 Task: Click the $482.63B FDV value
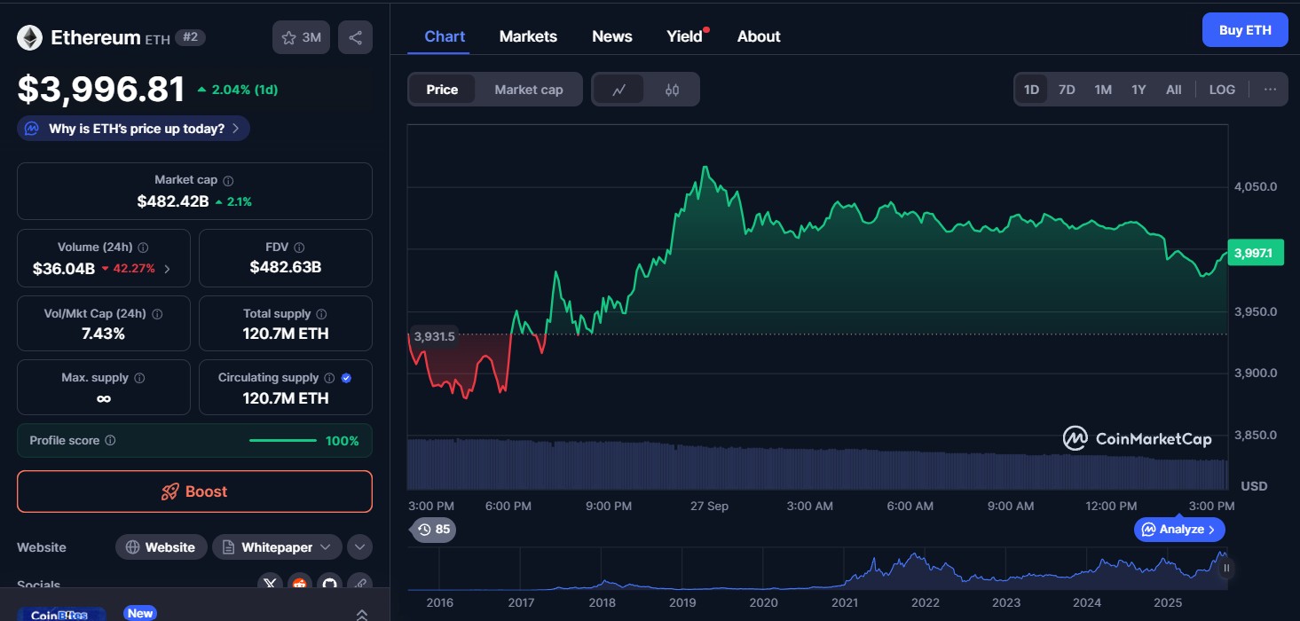pyautogui.click(x=286, y=267)
